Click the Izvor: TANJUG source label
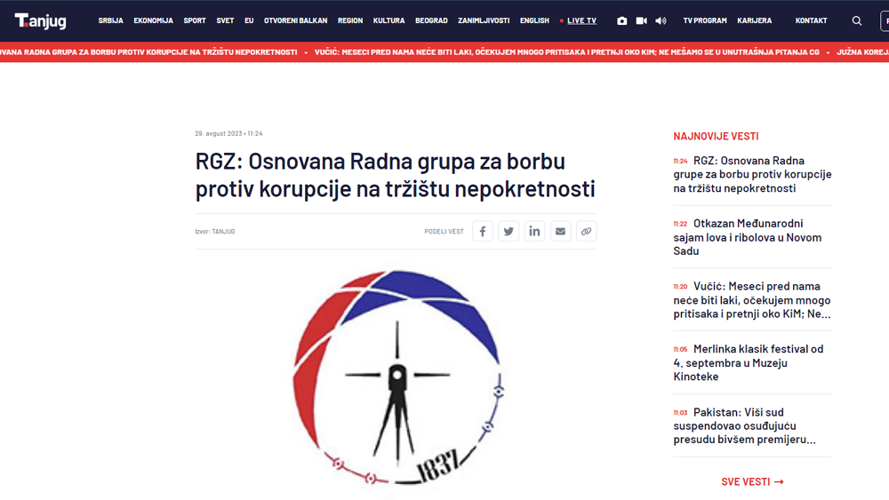 point(215,232)
